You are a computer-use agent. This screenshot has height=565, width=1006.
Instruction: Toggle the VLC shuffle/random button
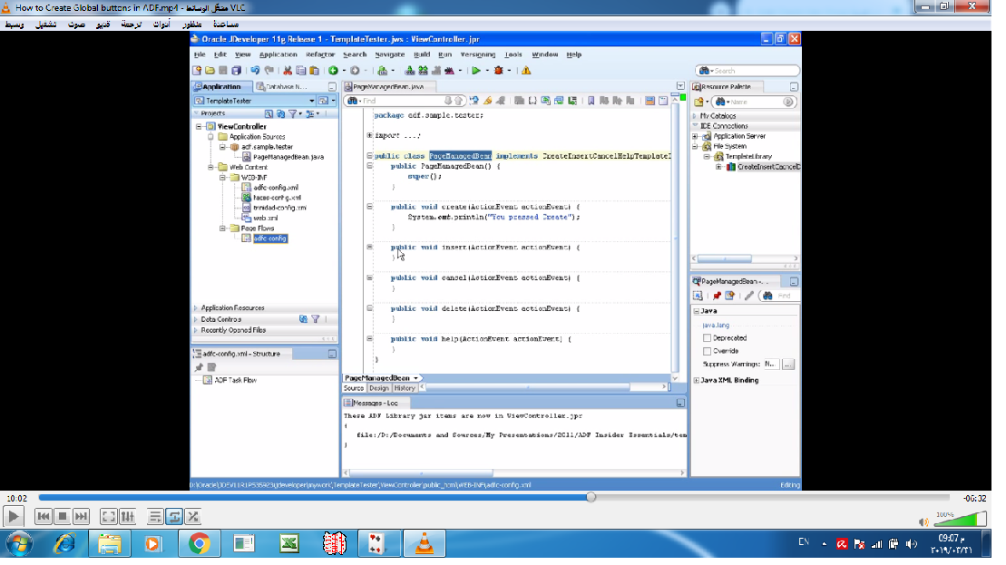coord(192,516)
